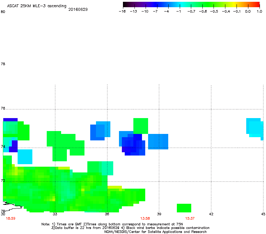Click the -1 color bar label
The width and height of the screenshot is (266, 234).
coord(178,12)
